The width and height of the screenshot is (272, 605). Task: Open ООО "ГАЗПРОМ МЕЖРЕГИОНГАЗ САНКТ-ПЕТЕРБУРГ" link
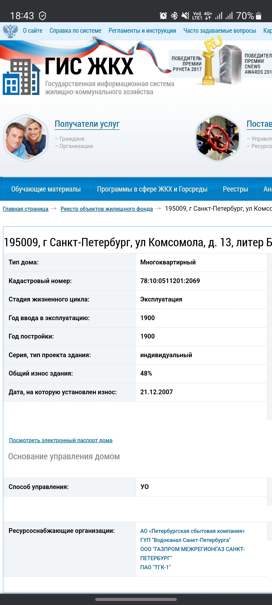point(192,554)
